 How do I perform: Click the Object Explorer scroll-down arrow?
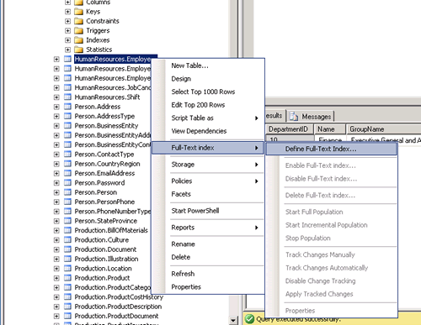pos(233,320)
